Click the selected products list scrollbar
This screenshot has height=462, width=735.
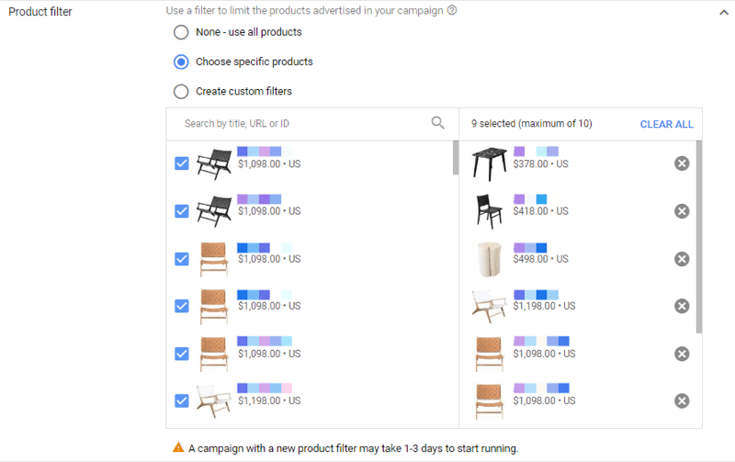click(699, 237)
